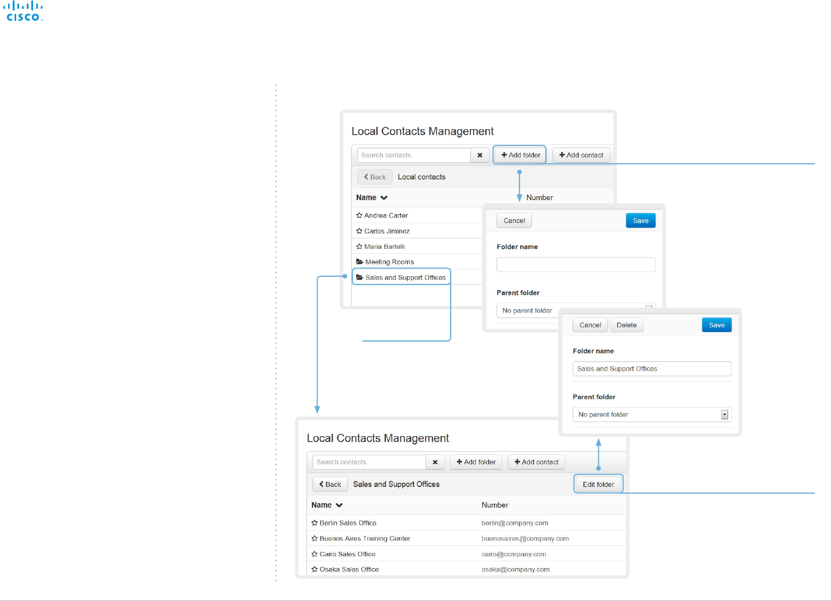Star the Osaka Sales Office contact
This screenshot has height=601, width=831.
click(315, 569)
